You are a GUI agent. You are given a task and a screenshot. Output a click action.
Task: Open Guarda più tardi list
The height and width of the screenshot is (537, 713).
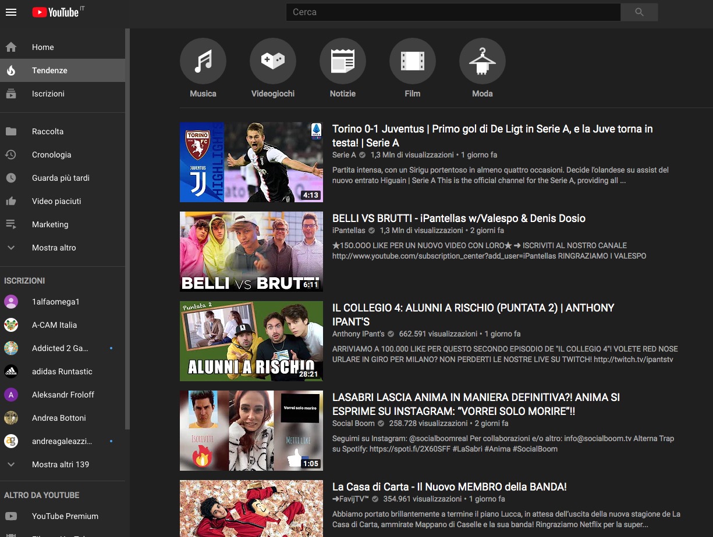pos(61,178)
